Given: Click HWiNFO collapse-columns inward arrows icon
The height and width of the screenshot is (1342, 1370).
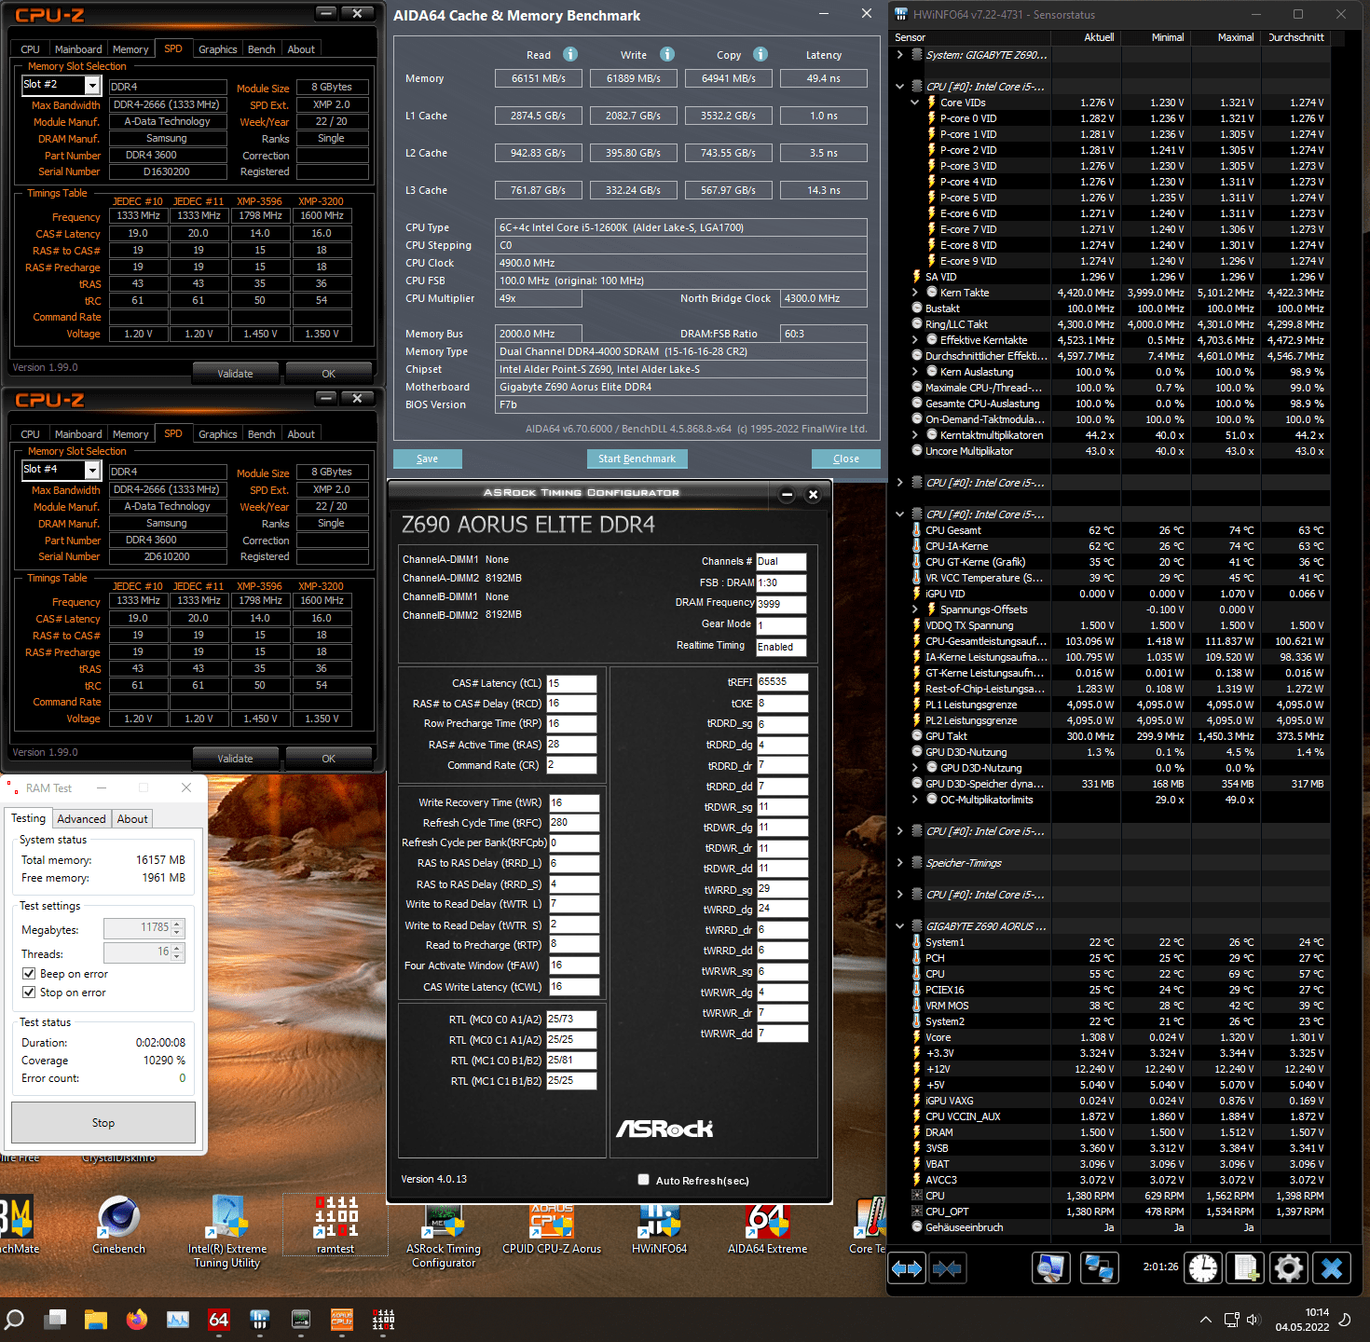Looking at the screenshot, I should tap(947, 1268).
